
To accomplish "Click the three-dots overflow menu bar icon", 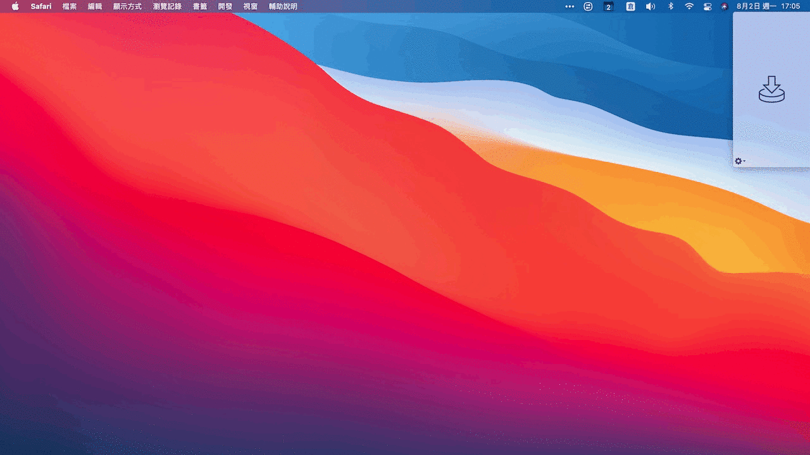I will 570,6.
